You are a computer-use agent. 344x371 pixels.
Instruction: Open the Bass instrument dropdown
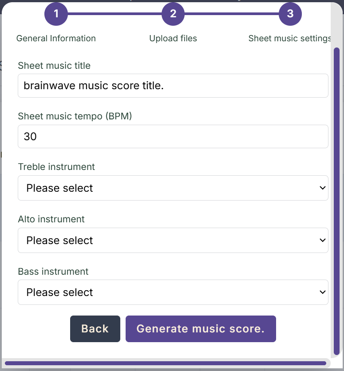(173, 292)
